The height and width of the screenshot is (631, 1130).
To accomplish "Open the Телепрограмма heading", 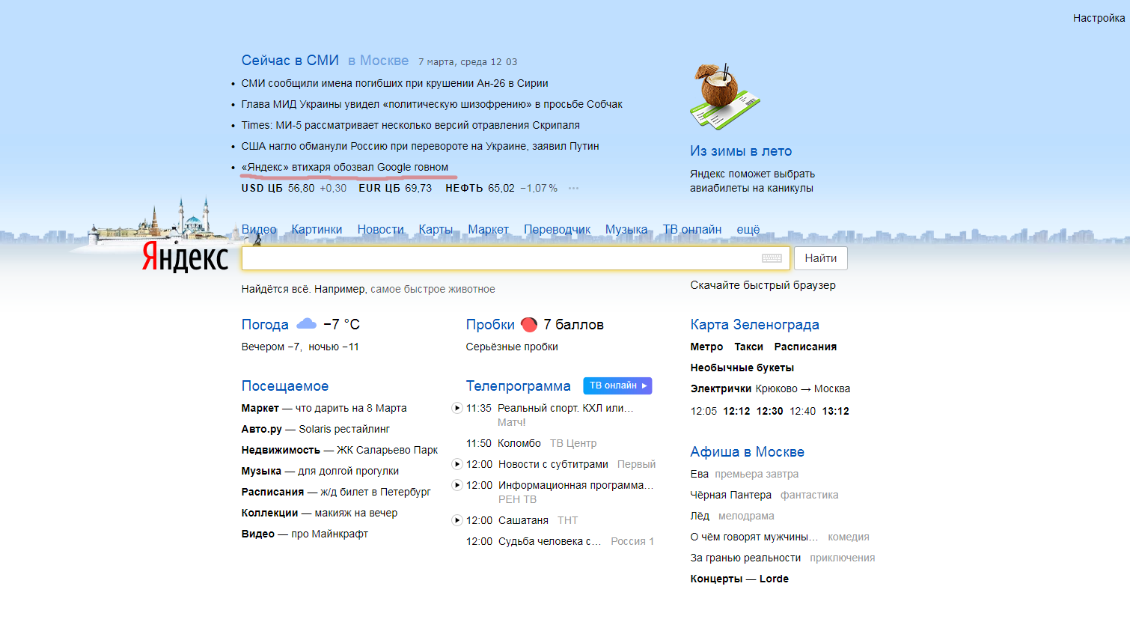I will (518, 386).
